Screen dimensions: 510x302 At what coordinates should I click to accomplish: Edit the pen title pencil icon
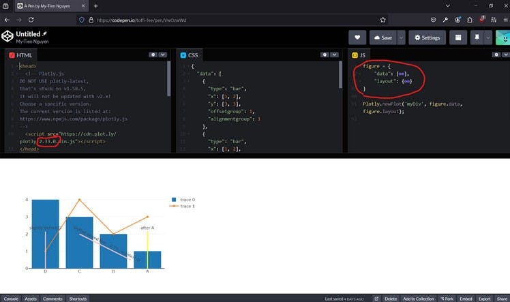[44, 33]
